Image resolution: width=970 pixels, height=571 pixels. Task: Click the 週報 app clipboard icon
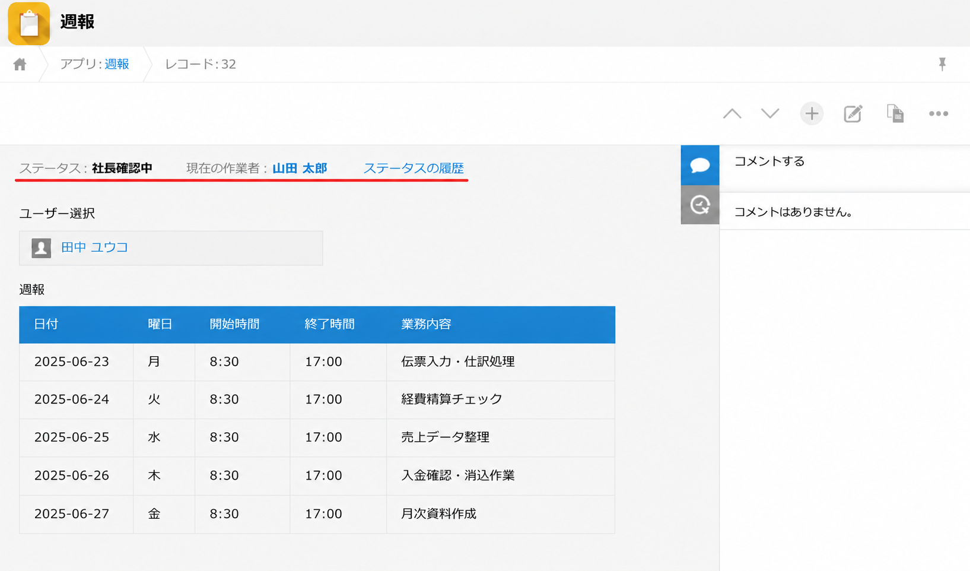(29, 23)
